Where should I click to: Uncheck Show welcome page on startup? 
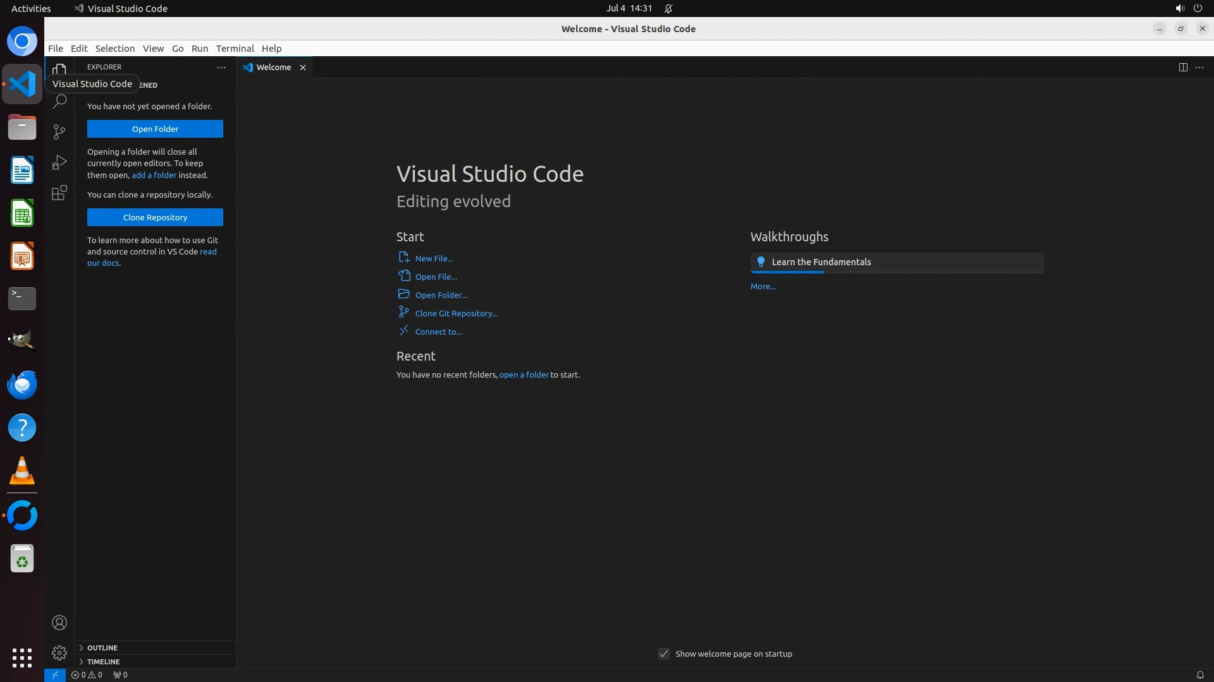pyautogui.click(x=663, y=654)
